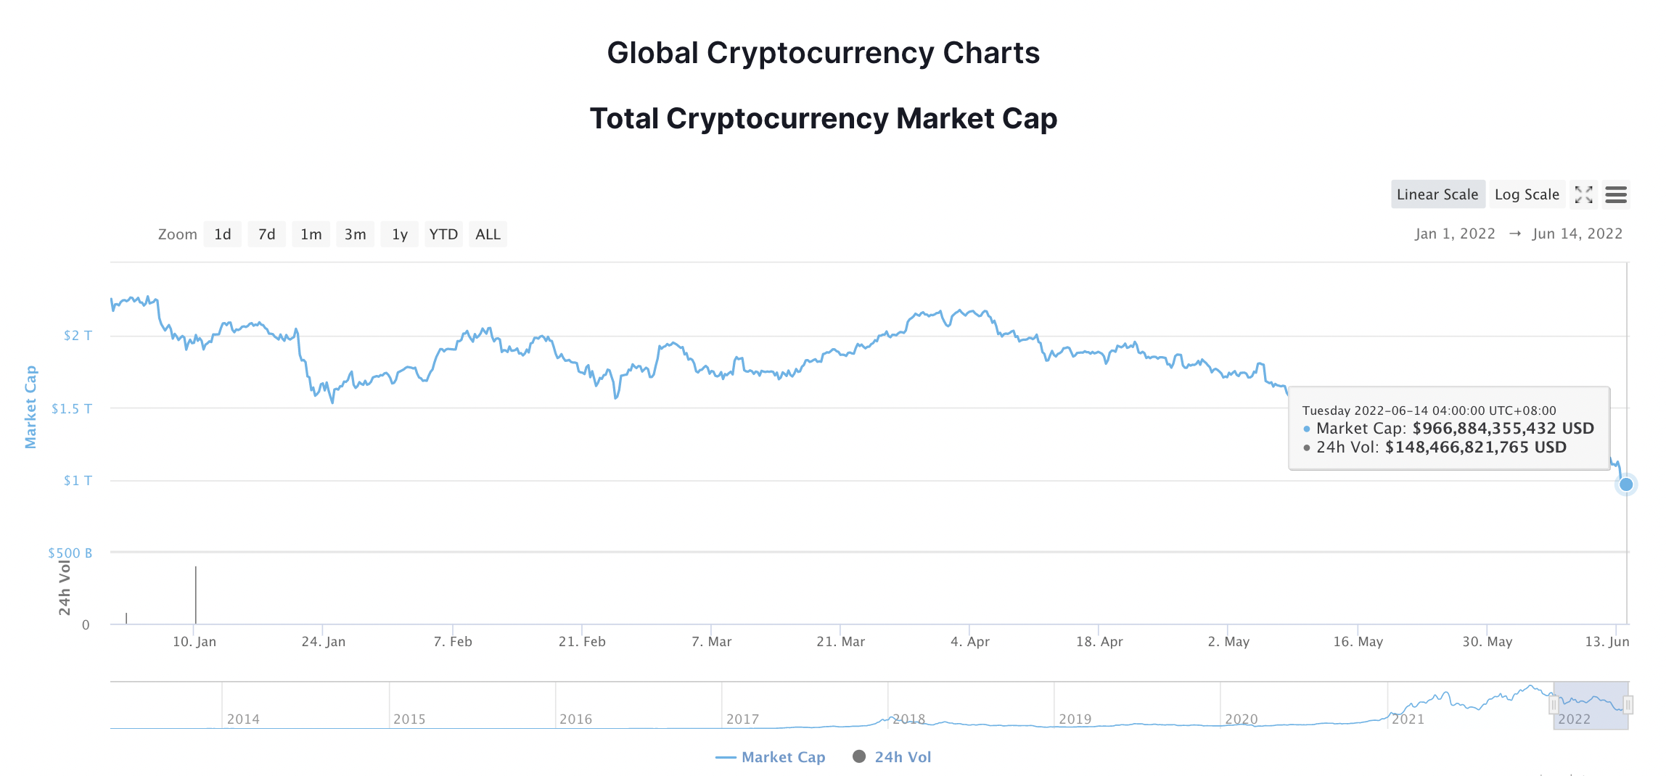Open the chart hamburger menu
The width and height of the screenshot is (1666, 776).
(1616, 194)
